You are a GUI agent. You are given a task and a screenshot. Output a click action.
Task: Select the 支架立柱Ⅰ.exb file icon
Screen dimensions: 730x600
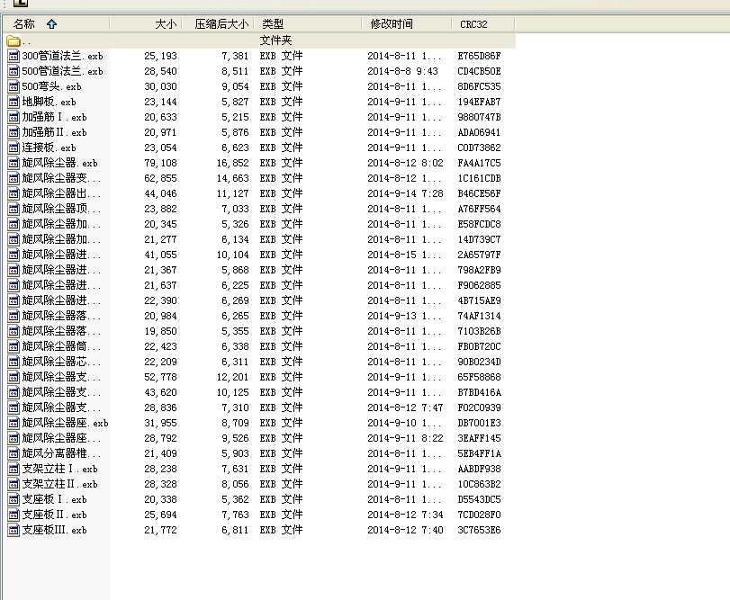click(14, 469)
